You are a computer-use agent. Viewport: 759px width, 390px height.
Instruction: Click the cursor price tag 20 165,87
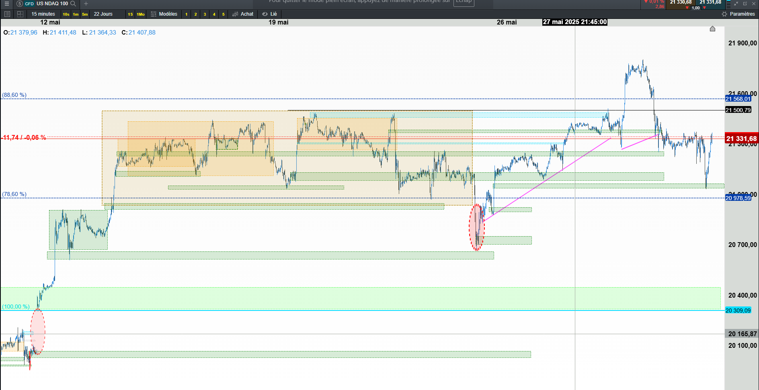pyautogui.click(x=742, y=334)
